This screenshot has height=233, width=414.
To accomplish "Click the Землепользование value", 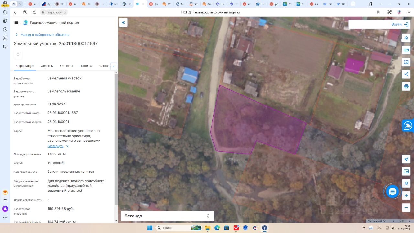I will [64, 91].
